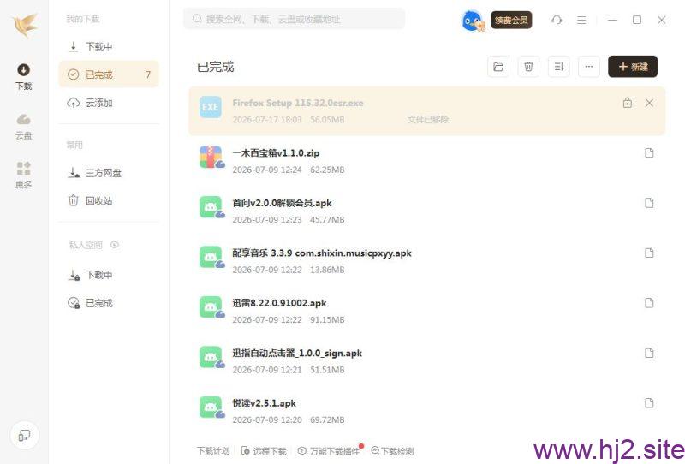Click the apk icon of 配享音乐 3.3.9

point(211,258)
